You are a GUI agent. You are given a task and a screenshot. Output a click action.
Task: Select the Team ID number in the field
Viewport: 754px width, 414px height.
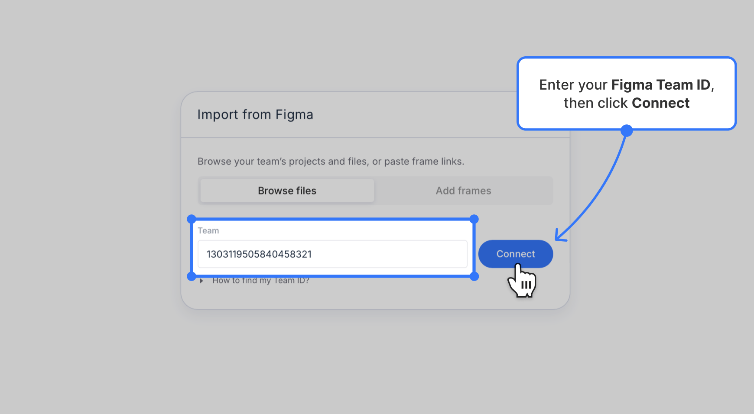(259, 254)
